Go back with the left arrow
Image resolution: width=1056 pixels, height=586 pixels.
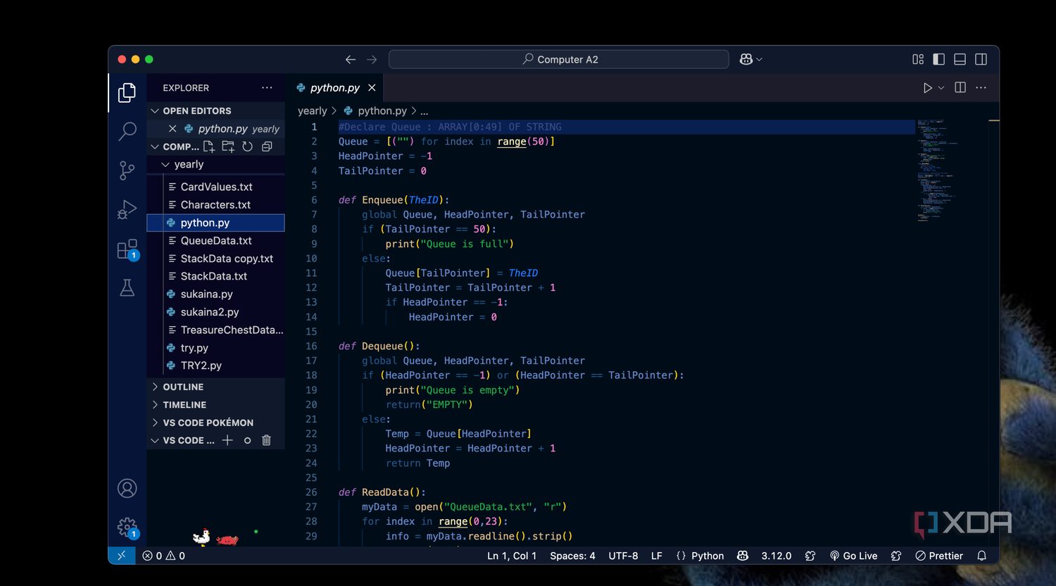(351, 60)
